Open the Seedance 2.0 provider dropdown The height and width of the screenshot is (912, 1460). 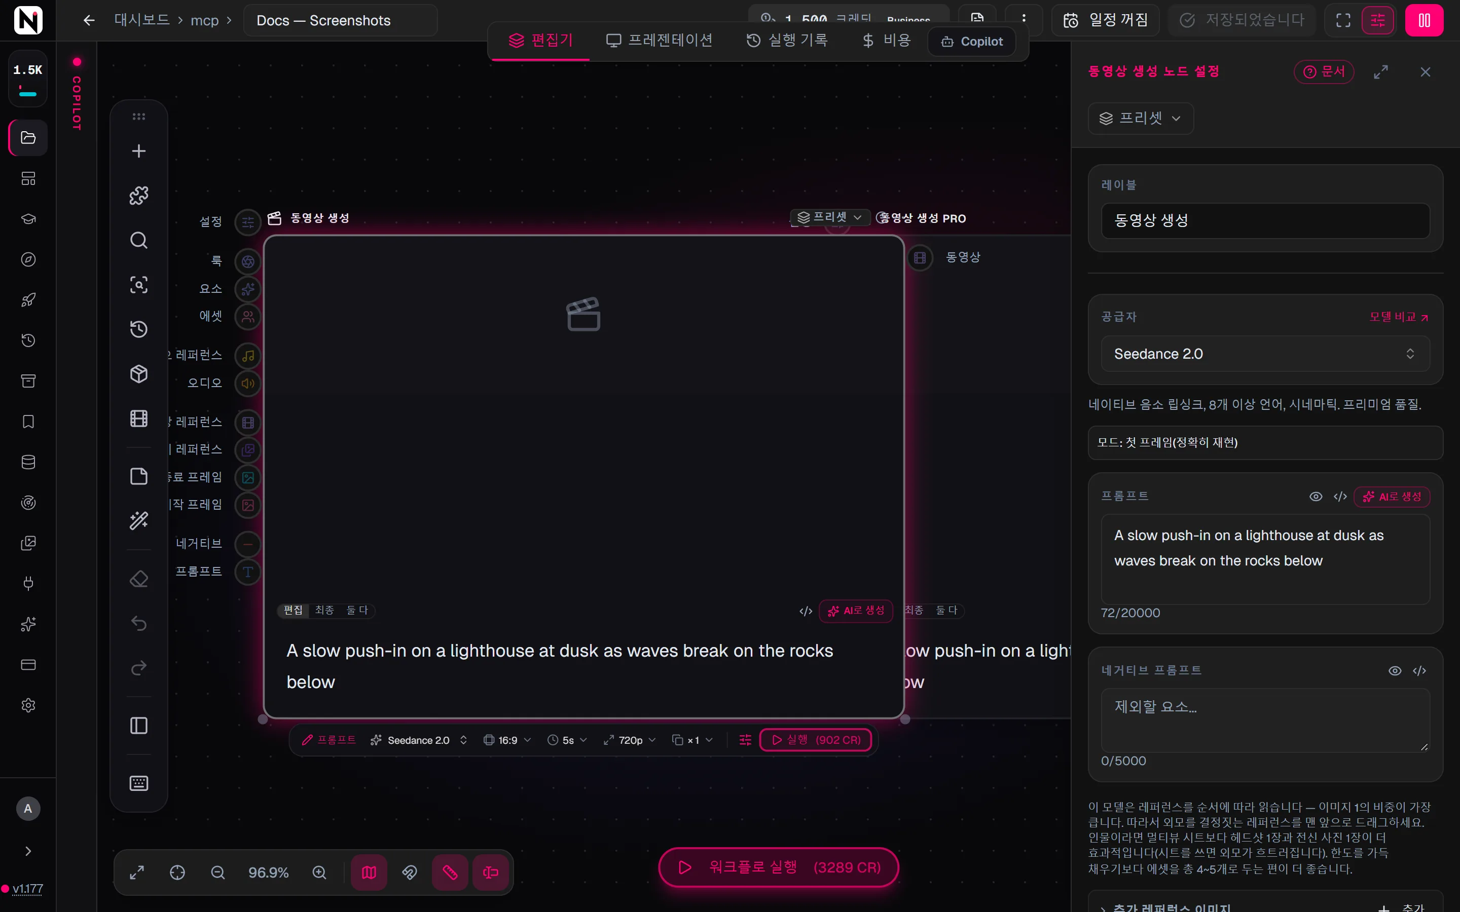1265,354
